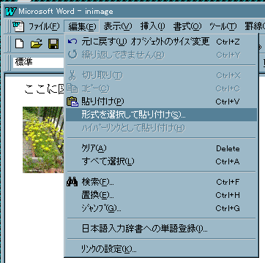265x263 pixels.
Task: Click the Word logo in title bar
Action: [x=10, y=11]
